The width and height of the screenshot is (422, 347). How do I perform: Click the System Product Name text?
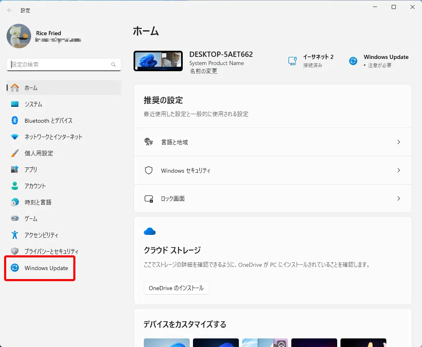click(x=217, y=63)
